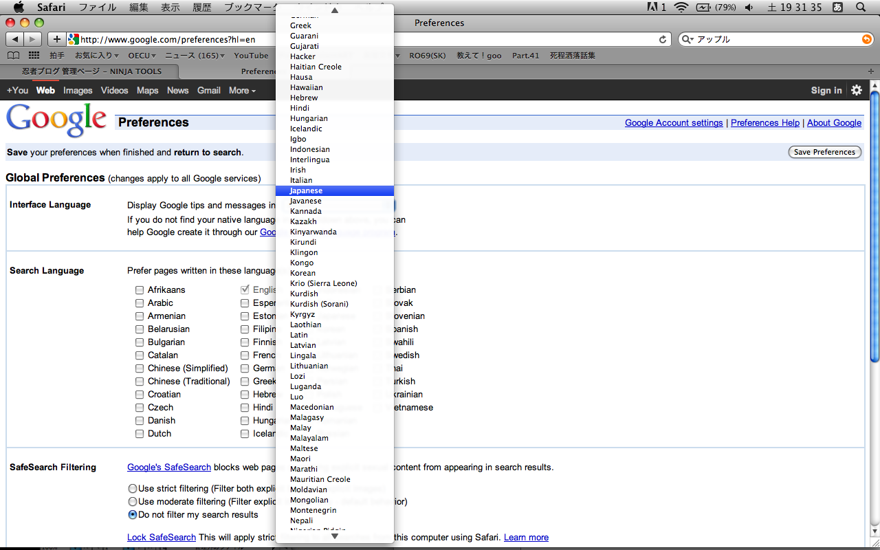Open the volume control in the menu bar
The height and width of the screenshot is (550, 880).
click(749, 8)
